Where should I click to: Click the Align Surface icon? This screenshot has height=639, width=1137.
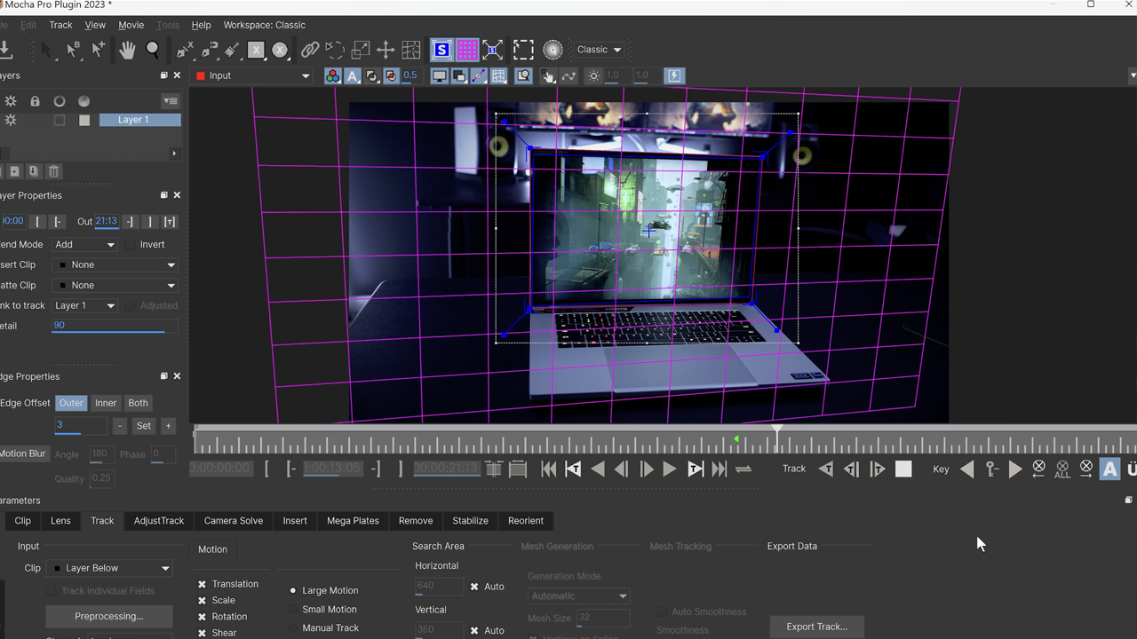[x=492, y=50]
